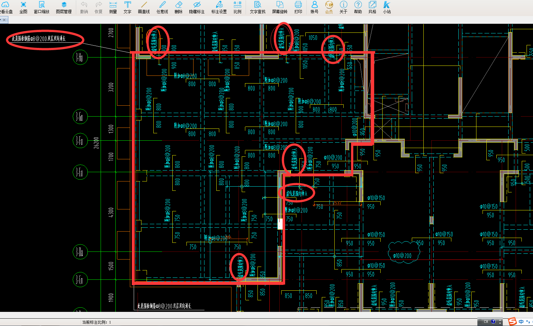This screenshot has width=533, height=326.
Task: Click the 2532 red dimension text
Action: [x=337, y=203]
